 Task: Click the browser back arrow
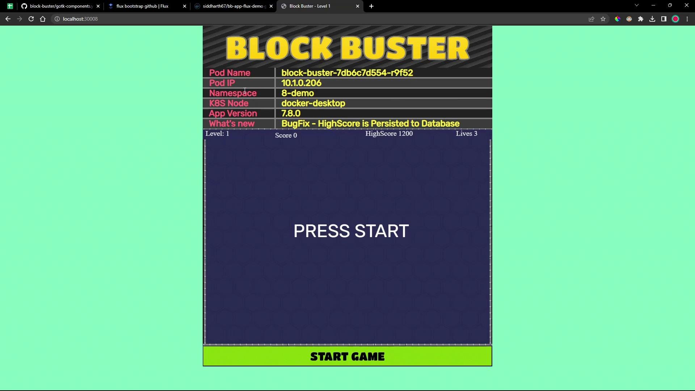point(8,19)
